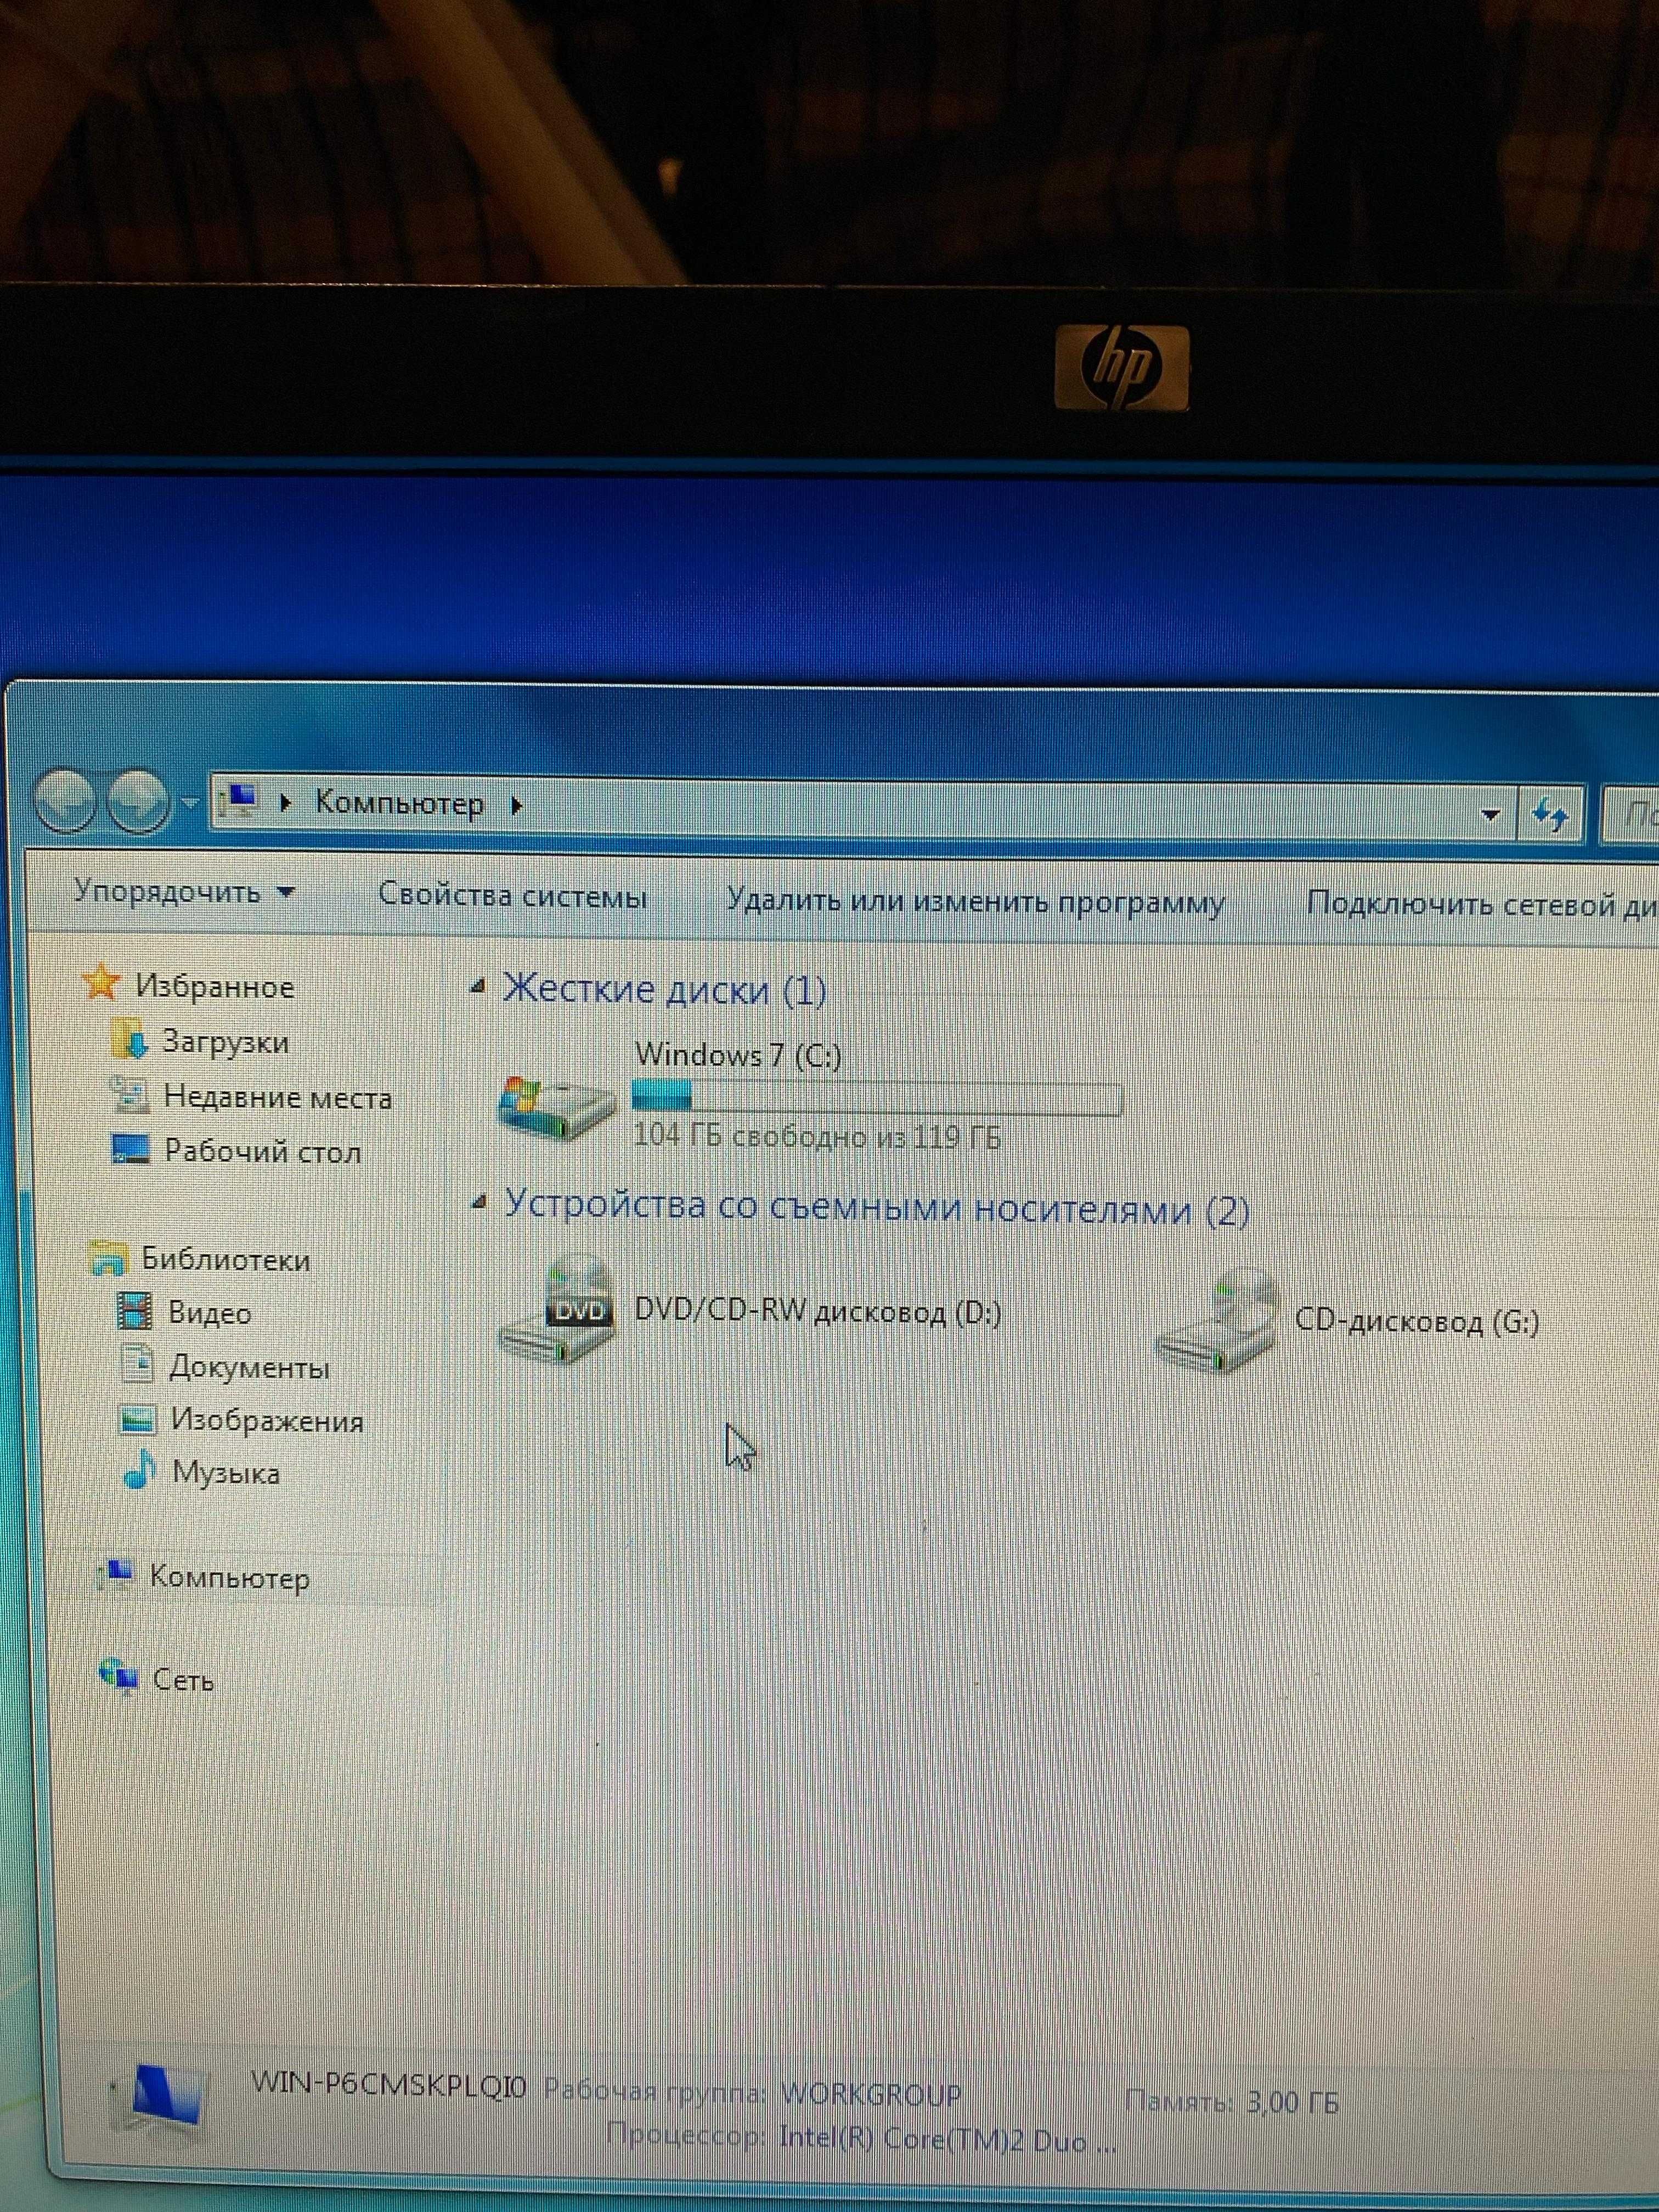
Task: Open the Документы library
Action: click(249, 1367)
